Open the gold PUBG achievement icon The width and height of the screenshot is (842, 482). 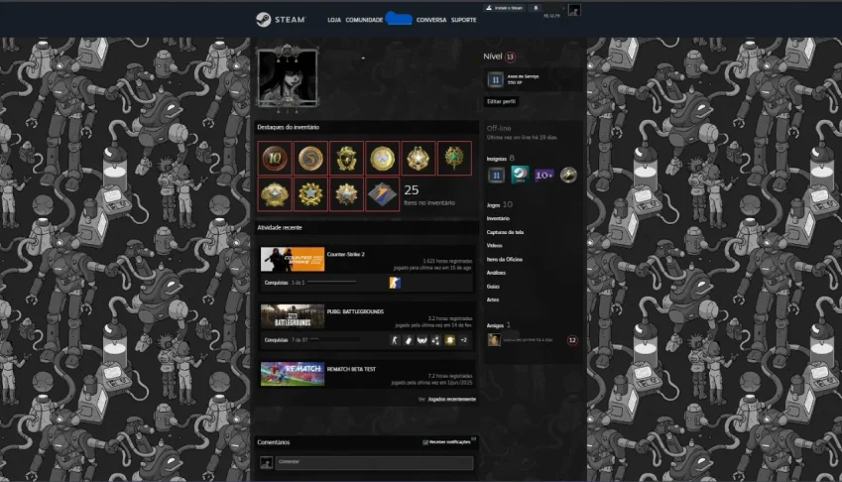click(x=449, y=340)
